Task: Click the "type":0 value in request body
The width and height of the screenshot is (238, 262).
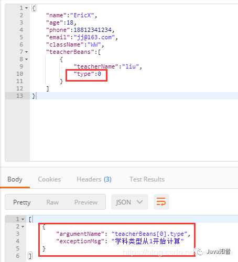Action: pos(87,74)
